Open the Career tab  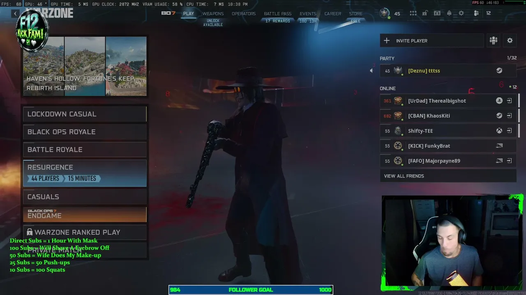[x=333, y=14]
